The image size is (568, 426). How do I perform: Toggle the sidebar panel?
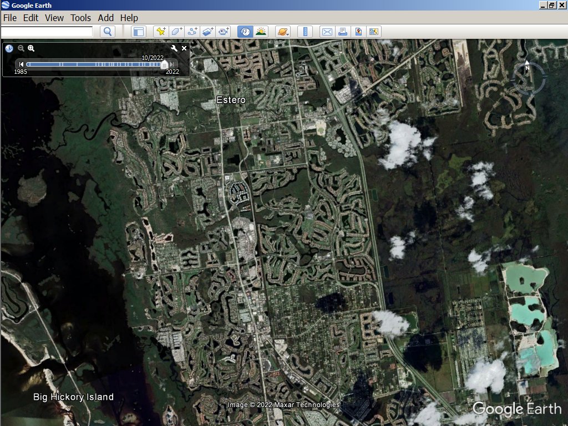pyautogui.click(x=138, y=32)
